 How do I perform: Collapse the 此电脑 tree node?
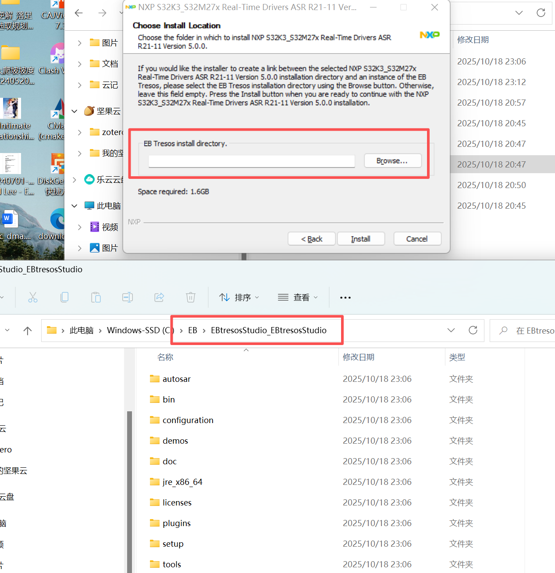(75, 206)
